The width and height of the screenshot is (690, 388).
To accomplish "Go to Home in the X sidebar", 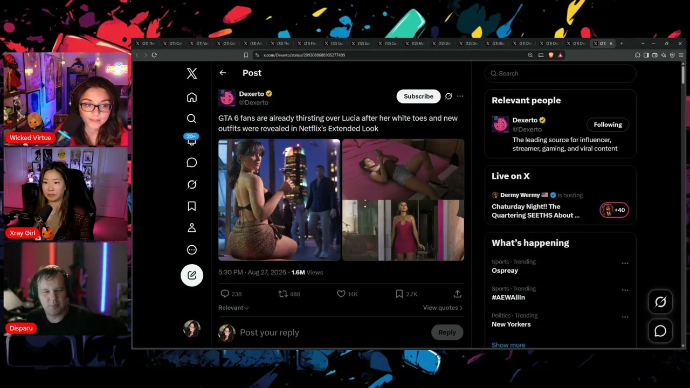I will (x=192, y=97).
